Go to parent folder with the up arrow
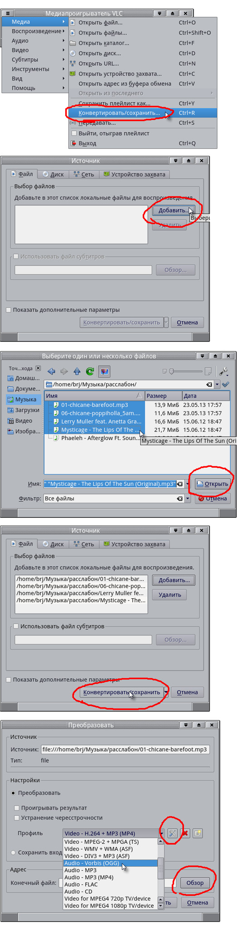 coord(77,371)
